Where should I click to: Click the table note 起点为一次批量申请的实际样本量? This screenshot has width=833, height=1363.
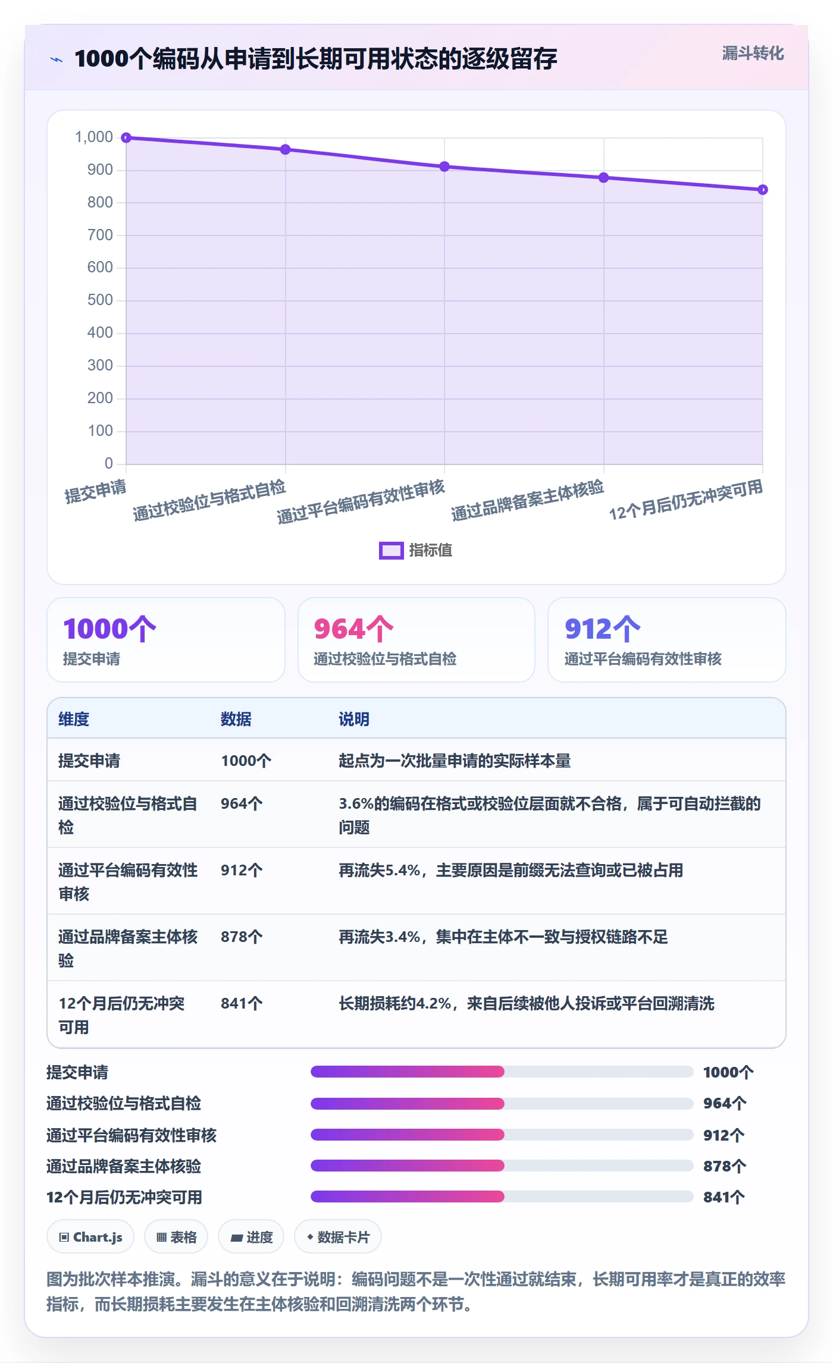pos(455,761)
